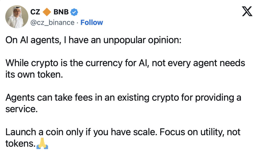The height and width of the screenshot is (151, 257).
Task: Click the 'its own token.' line
Action: tap(34, 74)
